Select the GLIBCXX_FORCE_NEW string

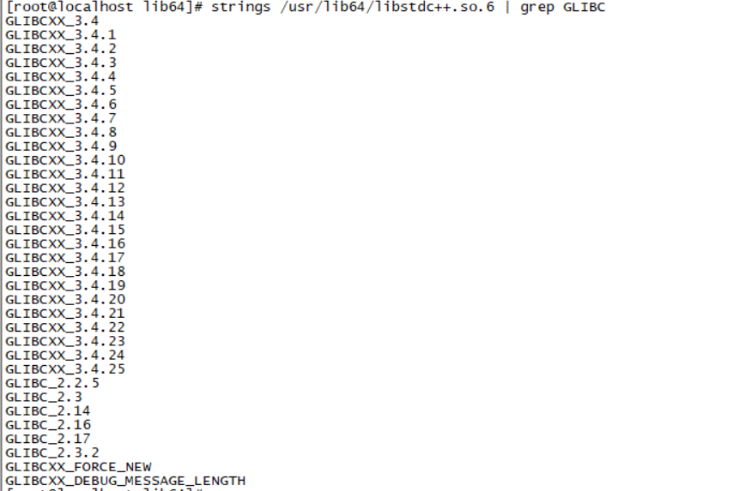coord(79,467)
